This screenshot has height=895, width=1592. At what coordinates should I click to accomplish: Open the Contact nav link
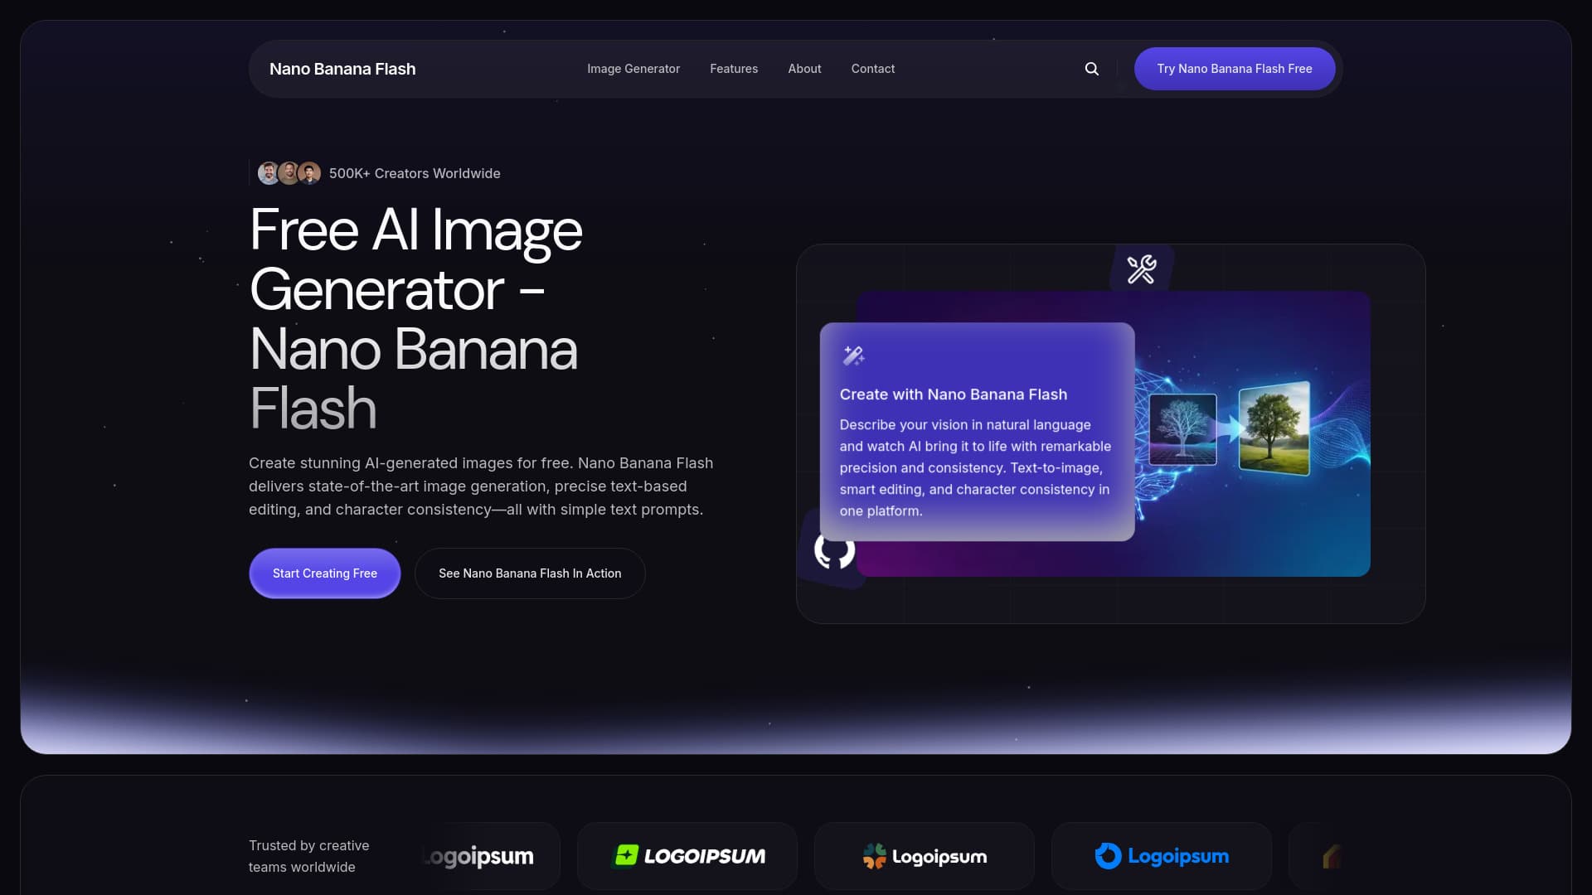pyautogui.click(x=872, y=69)
